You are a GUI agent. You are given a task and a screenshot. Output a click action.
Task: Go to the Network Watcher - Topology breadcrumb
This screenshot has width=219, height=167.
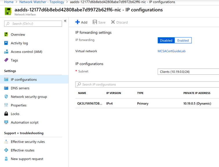pos(42,2)
